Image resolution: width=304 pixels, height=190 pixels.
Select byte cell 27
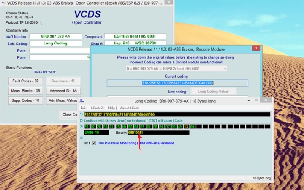coord(143,127)
